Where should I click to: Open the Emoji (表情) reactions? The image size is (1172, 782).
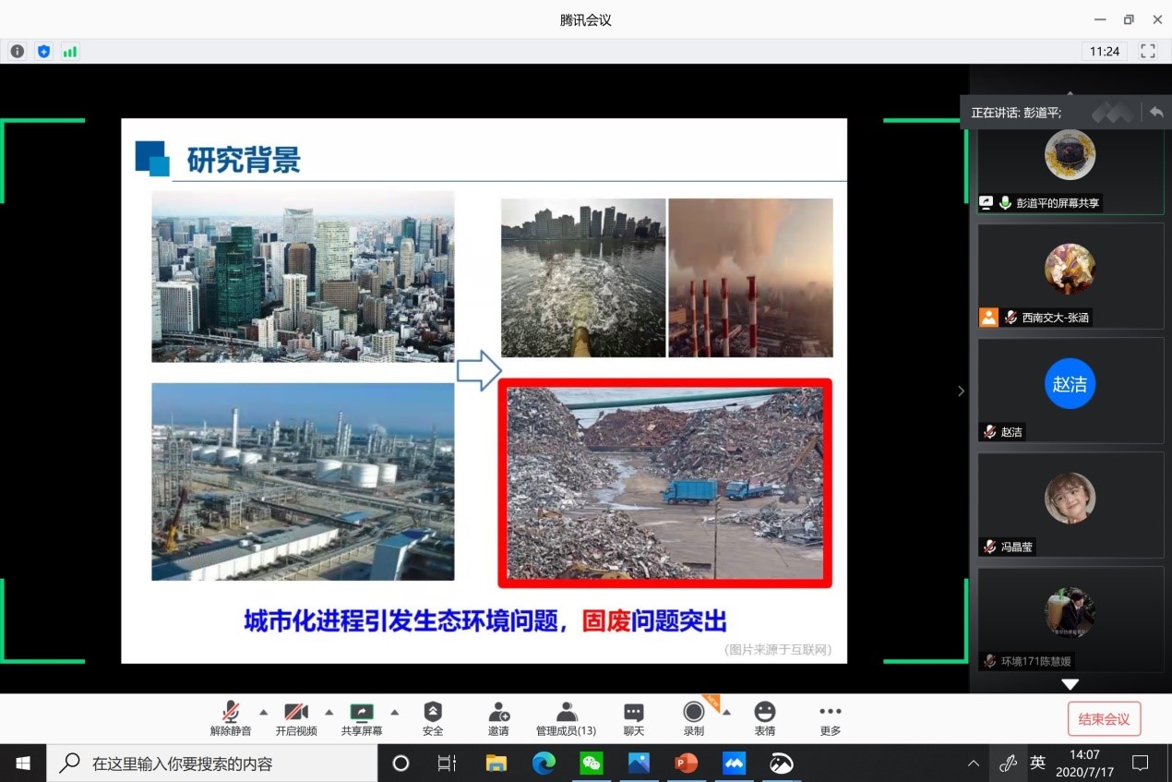click(764, 717)
